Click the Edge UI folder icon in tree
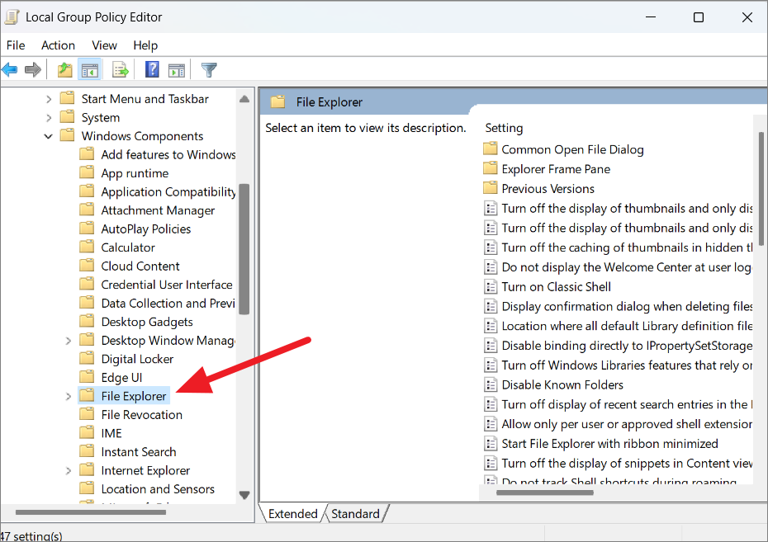Viewport: 768px width, 542px height. [x=87, y=377]
